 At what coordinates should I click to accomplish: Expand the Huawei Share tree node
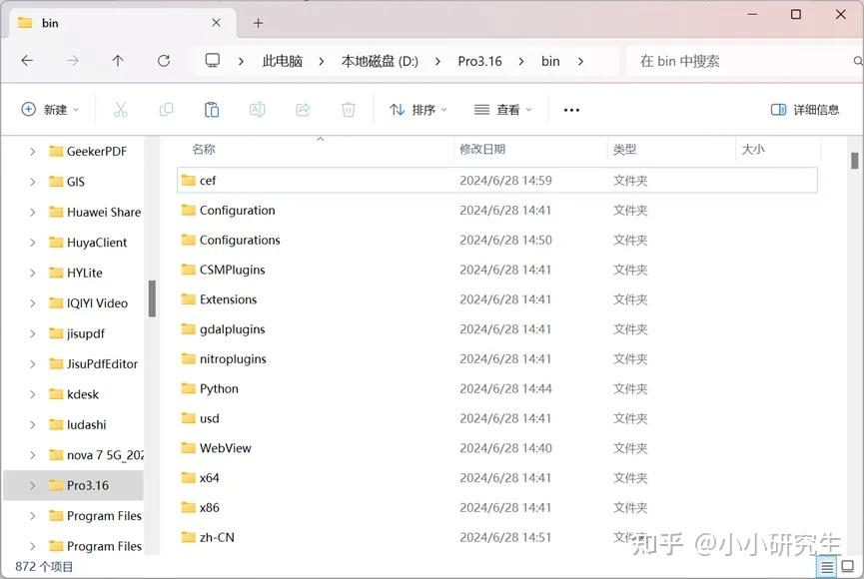pyautogui.click(x=33, y=212)
